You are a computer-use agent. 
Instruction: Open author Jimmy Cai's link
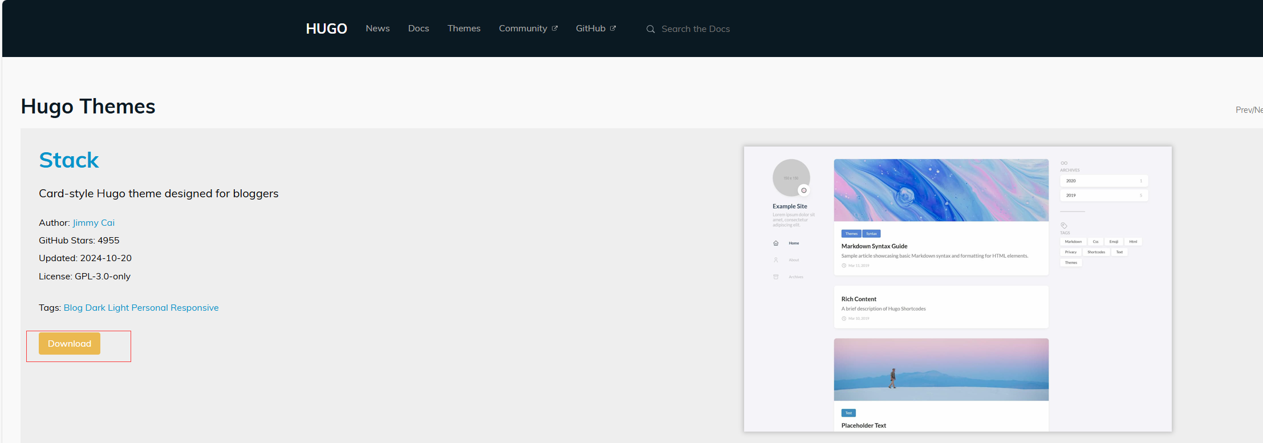click(x=94, y=223)
